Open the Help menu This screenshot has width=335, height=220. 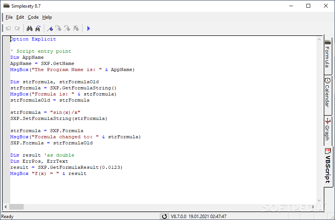pos(47,17)
